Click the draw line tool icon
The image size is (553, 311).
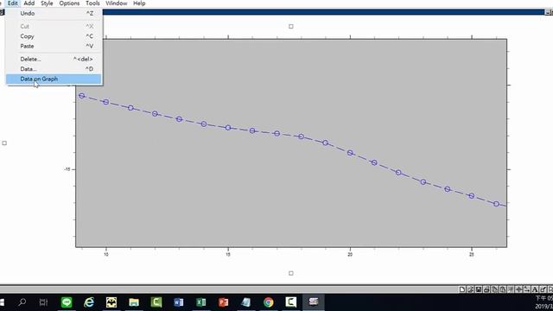(x=527, y=289)
